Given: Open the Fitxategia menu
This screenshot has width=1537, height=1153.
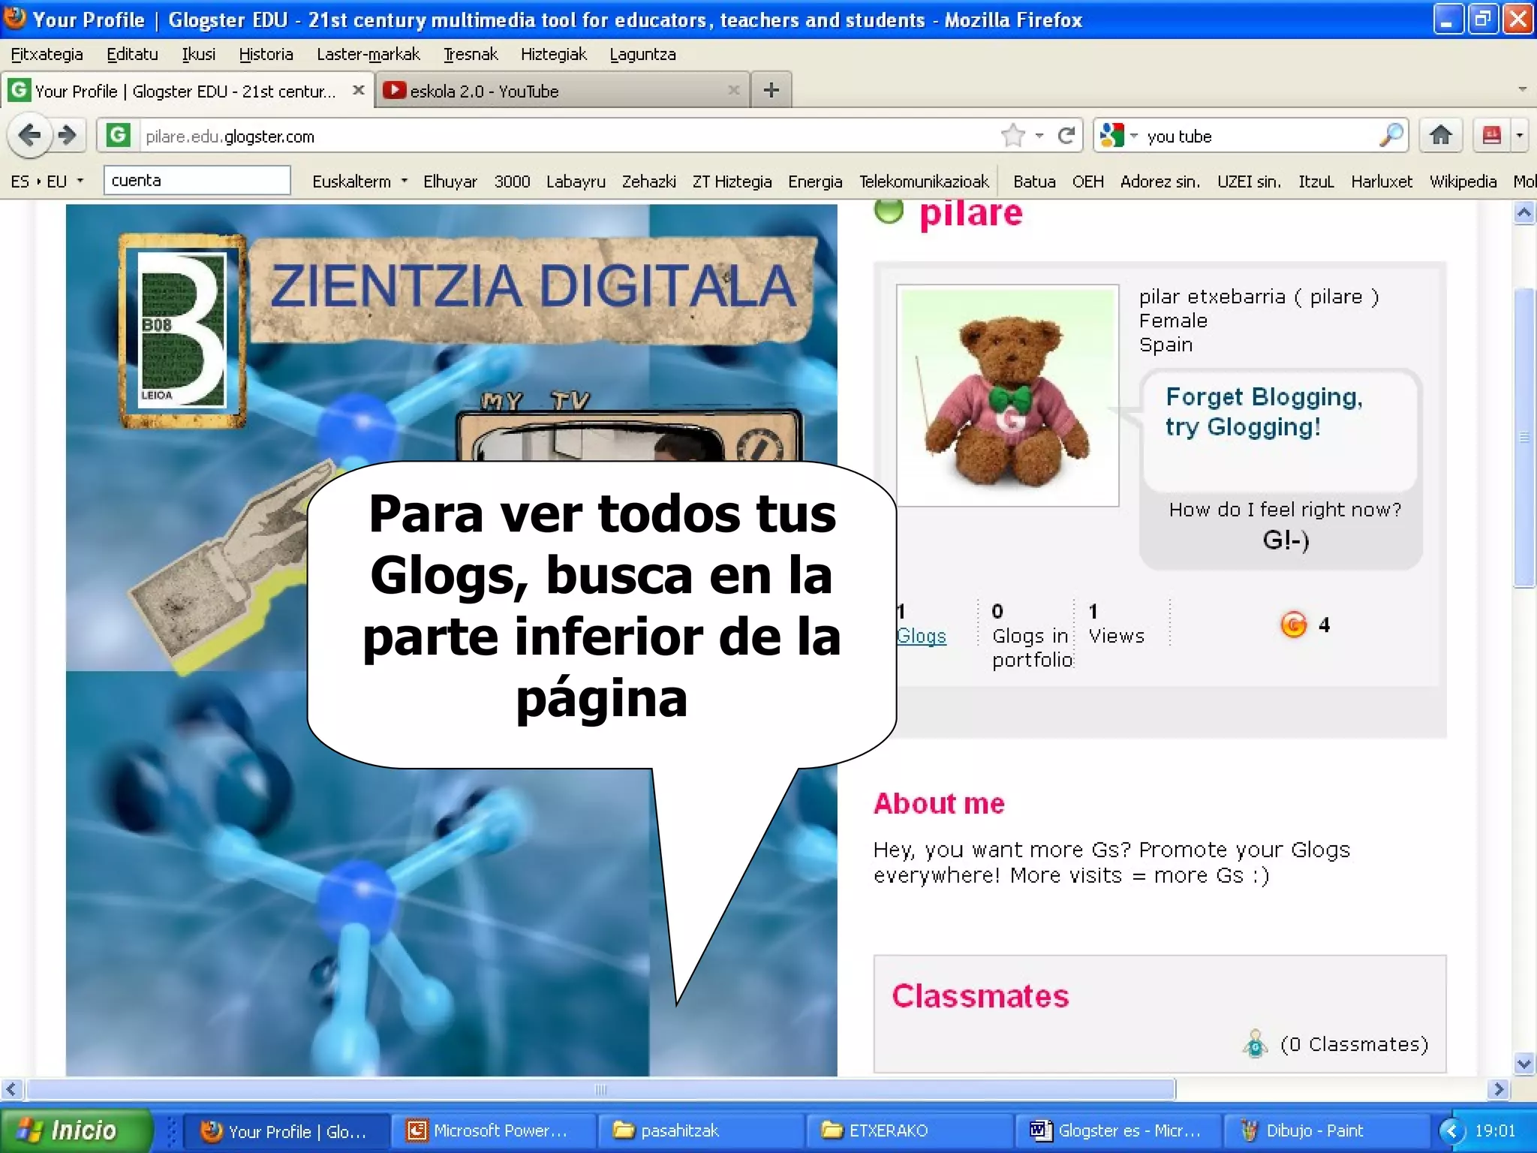Looking at the screenshot, I should [47, 54].
